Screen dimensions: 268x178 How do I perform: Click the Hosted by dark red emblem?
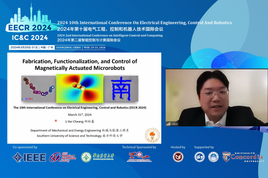point(178,157)
